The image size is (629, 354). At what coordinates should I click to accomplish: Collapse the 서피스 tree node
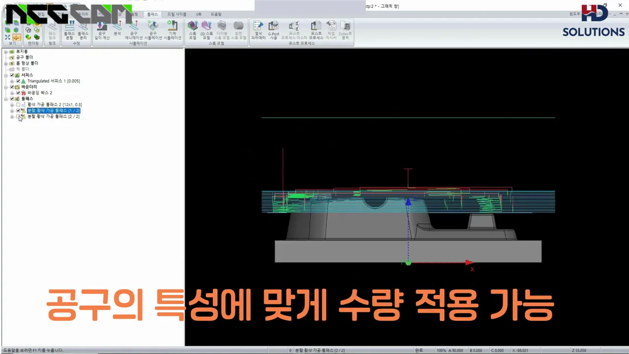6,75
